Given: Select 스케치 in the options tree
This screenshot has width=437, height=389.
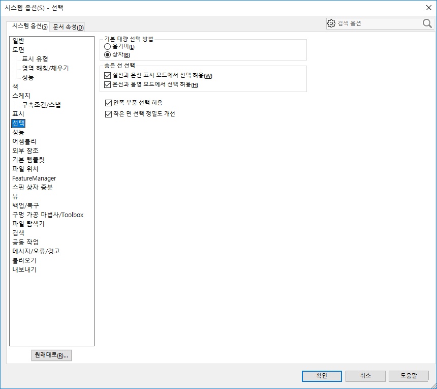Looking at the screenshot, I should coord(21,96).
